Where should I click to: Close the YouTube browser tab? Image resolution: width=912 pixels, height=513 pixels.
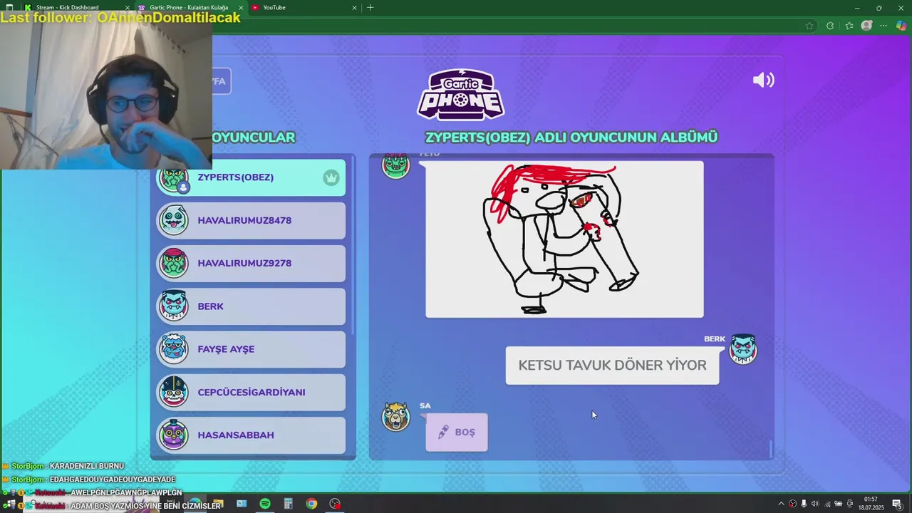[x=355, y=8]
